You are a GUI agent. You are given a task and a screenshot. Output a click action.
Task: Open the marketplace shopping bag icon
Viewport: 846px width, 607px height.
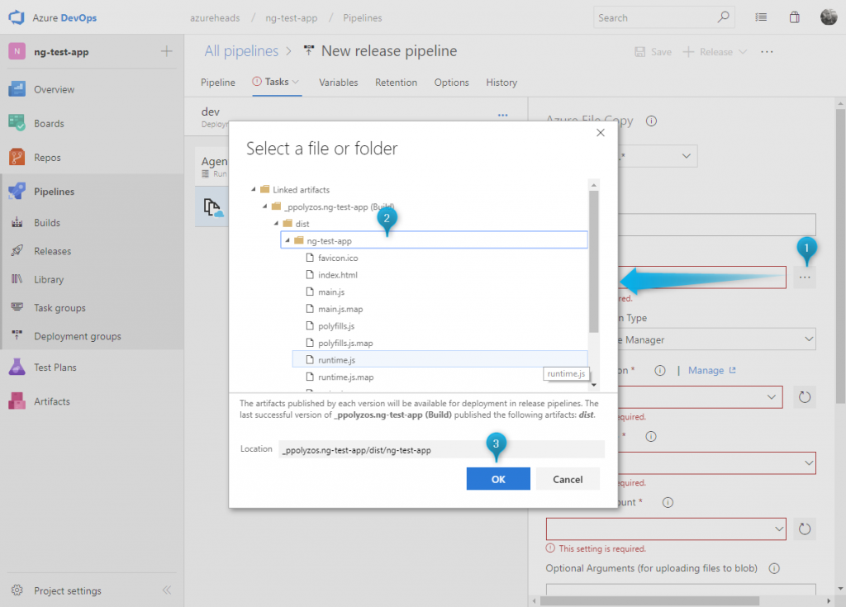coord(794,17)
